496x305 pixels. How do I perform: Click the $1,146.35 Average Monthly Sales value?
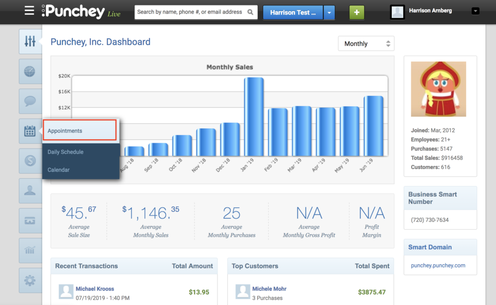tap(151, 213)
